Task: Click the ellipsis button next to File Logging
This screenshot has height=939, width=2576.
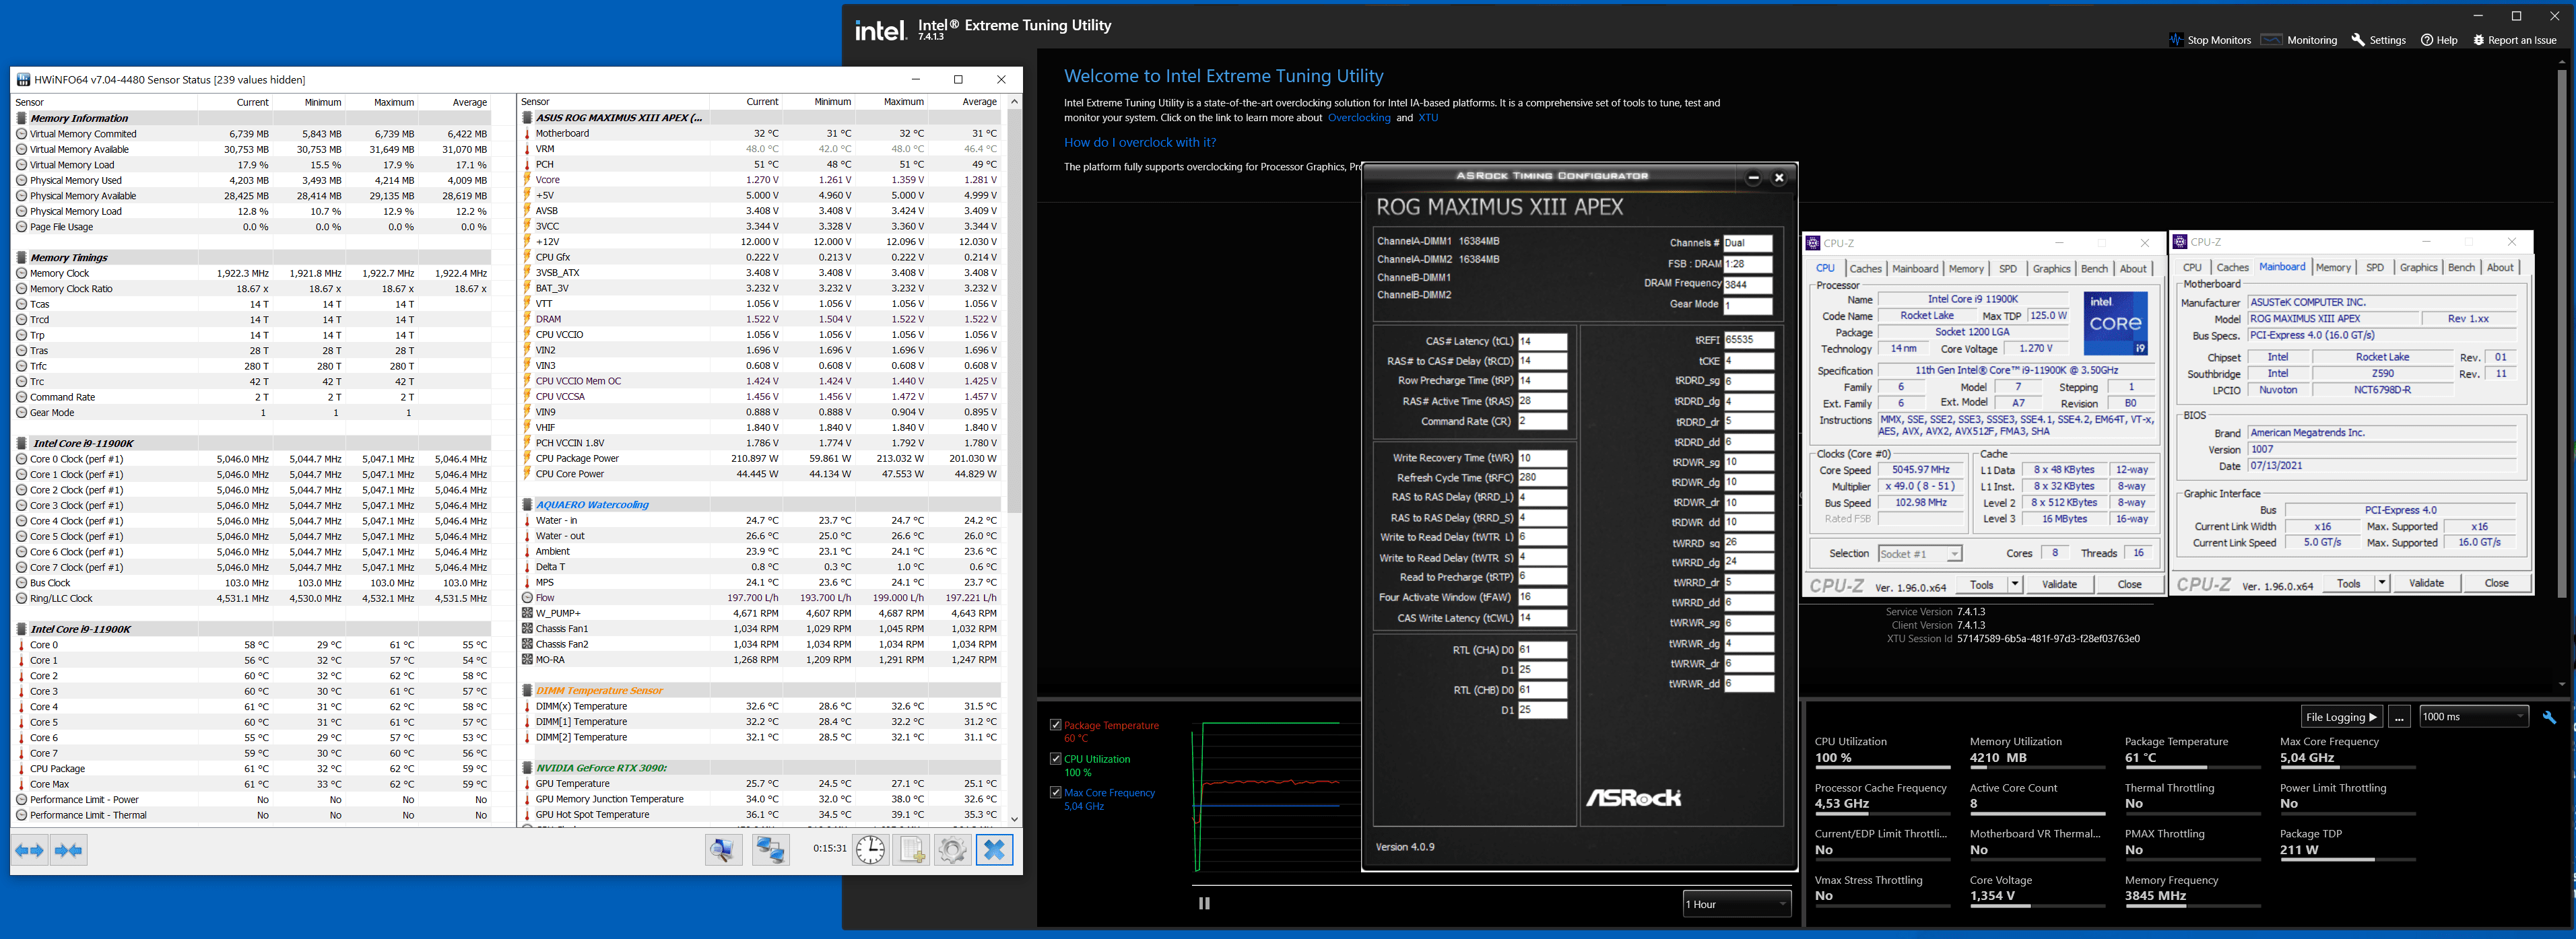Action: click(2398, 717)
